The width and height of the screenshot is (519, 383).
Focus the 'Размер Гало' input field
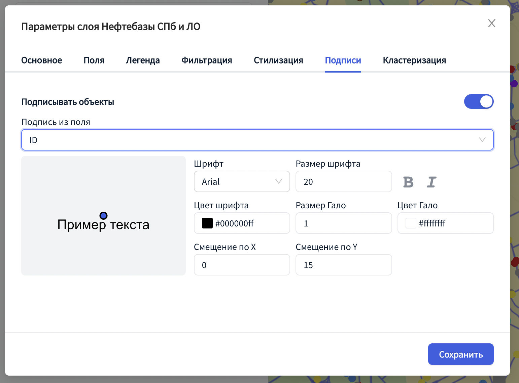pyautogui.click(x=343, y=223)
